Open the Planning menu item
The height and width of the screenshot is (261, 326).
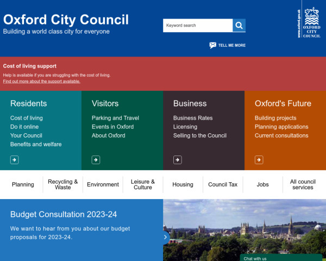[x=23, y=184]
